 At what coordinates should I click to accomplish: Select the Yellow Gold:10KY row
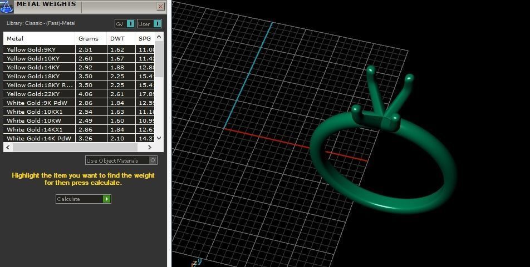(x=78, y=58)
